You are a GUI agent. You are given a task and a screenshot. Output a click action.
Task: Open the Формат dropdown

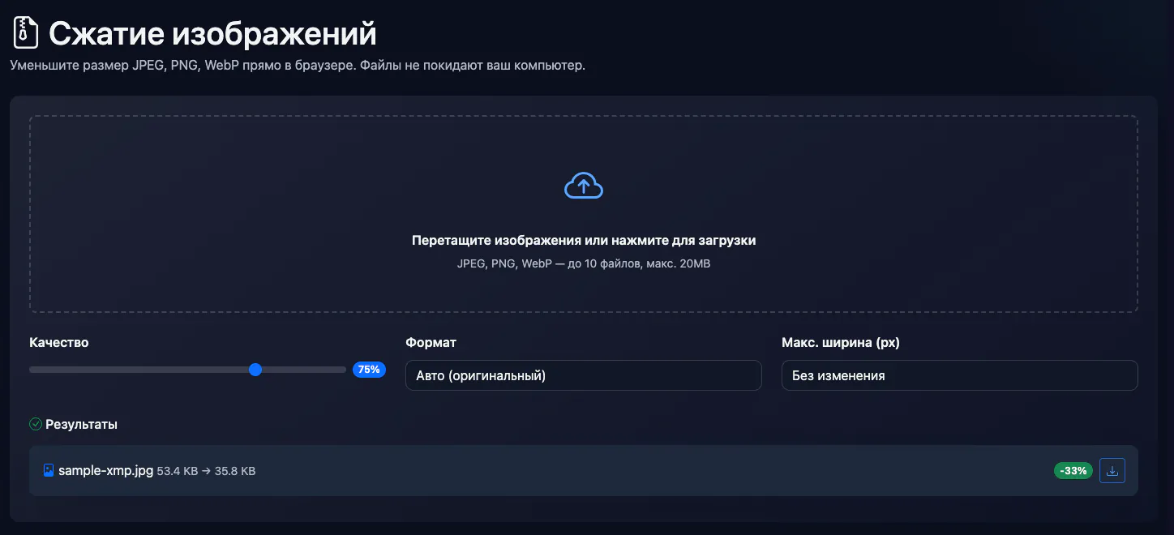(x=584, y=375)
